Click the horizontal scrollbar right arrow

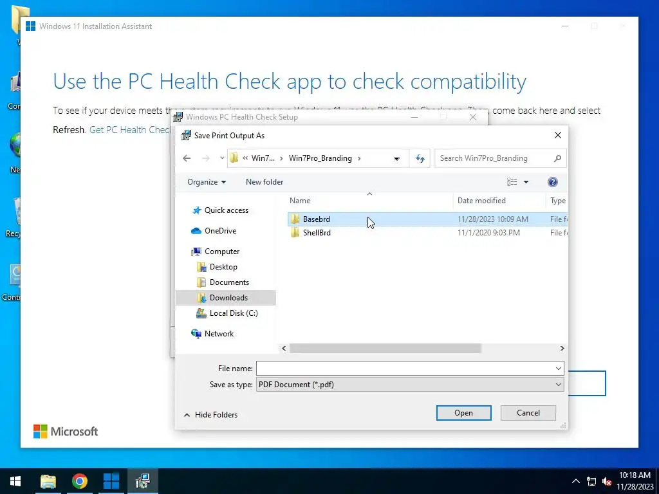coord(562,348)
